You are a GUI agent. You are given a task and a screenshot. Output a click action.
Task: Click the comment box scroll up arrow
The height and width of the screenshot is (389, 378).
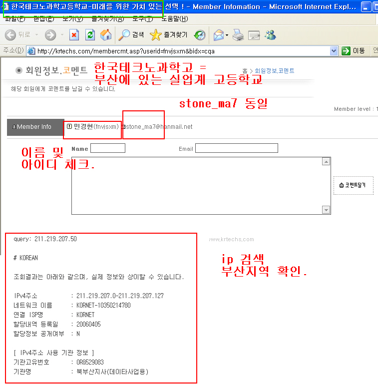pos(326,162)
